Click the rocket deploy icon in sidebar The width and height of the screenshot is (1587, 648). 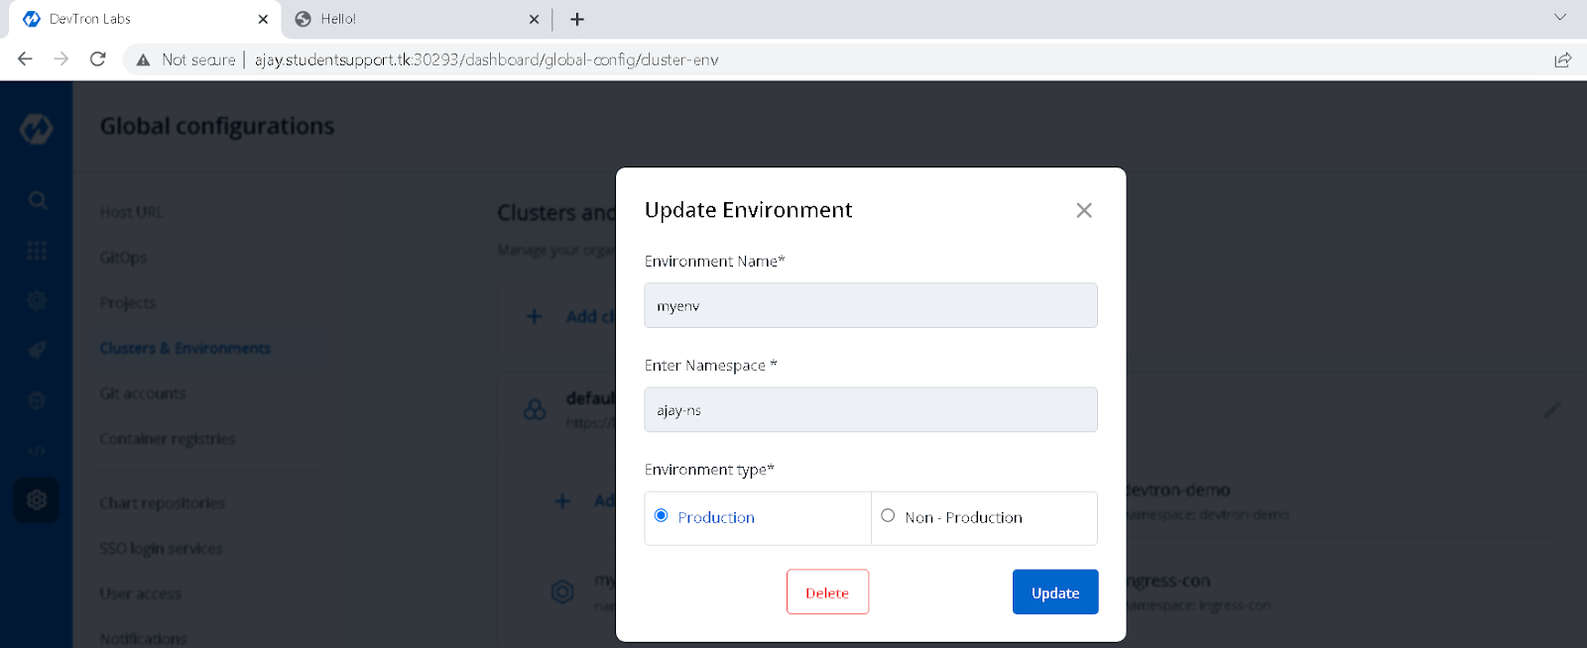(37, 350)
